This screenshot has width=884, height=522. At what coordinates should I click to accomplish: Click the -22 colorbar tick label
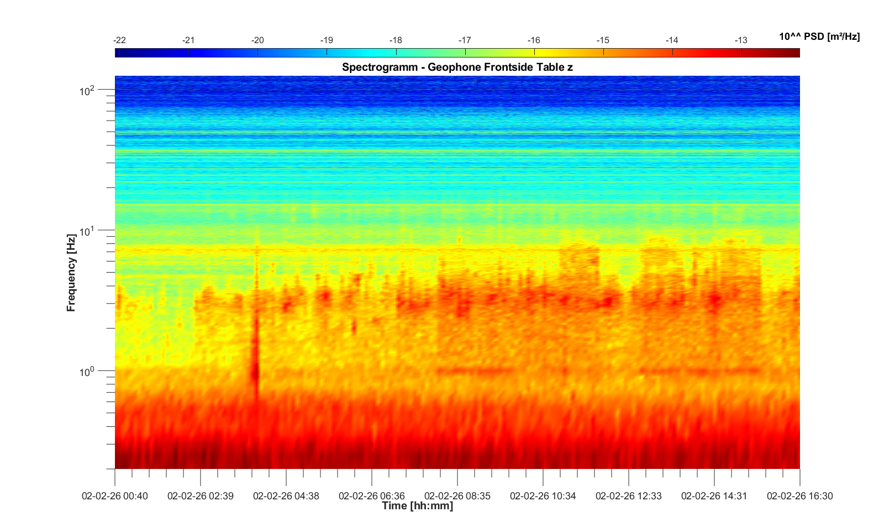[119, 40]
